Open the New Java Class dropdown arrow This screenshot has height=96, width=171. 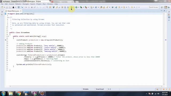click(98, 7)
